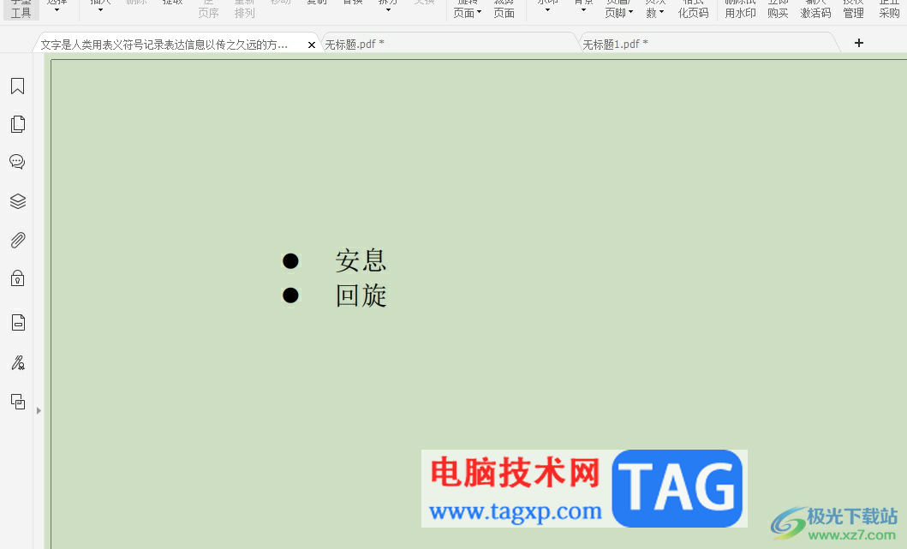Screen dimensions: 907x549
Task: Click the 重新排列 toolbar item
Action: (245, 9)
